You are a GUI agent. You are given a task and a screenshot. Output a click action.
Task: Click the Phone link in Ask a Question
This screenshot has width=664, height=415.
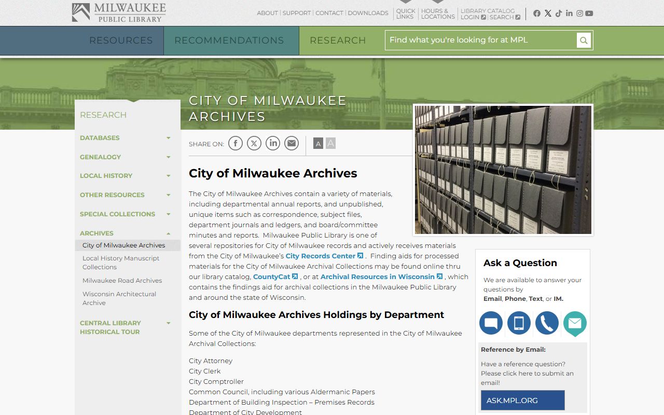[x=515, y=299]
